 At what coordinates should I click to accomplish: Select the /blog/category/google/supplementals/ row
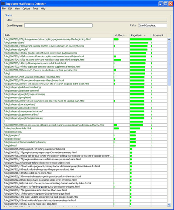[x=85, y=118]
